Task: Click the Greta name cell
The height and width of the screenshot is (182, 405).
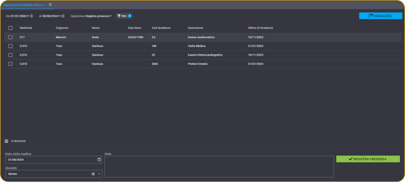Action: [95, 37]
